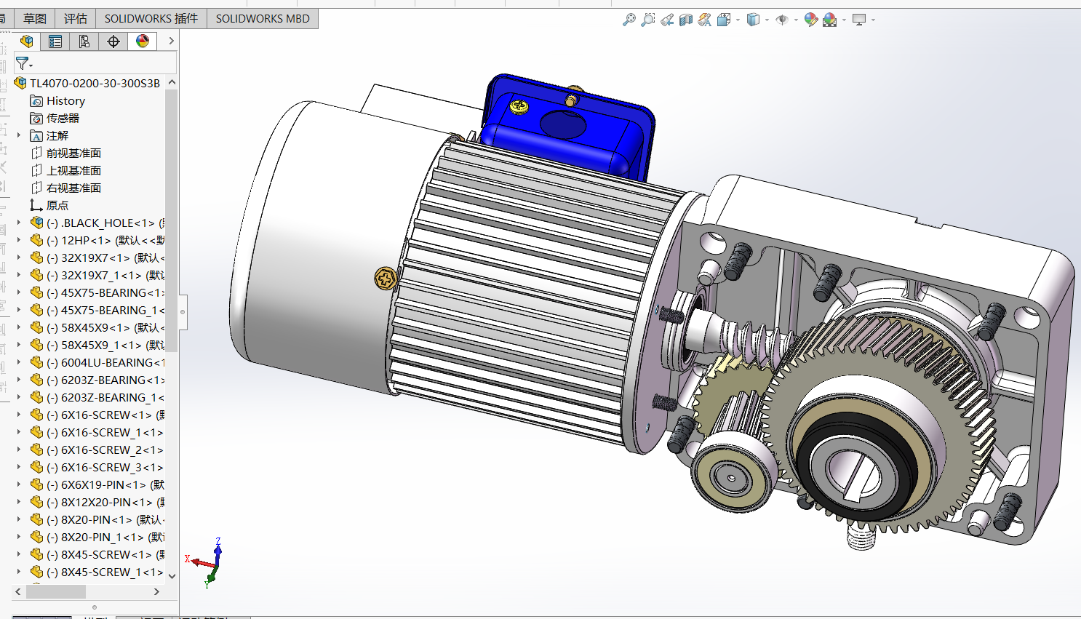Click the 58X45X9_1<1> part icon
Image resolution: width=1081 pixels, height=619 pixels.
pos(36,345)
